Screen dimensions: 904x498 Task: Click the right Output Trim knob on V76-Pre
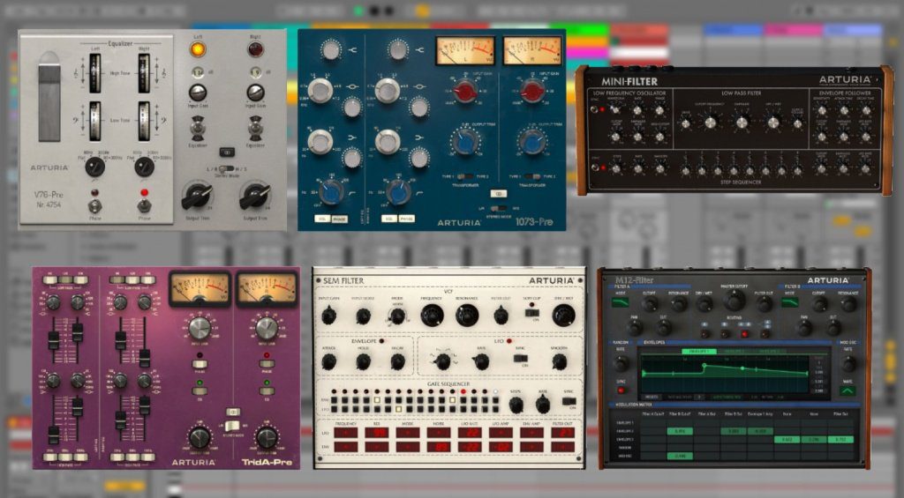click(x=255, y=196)
